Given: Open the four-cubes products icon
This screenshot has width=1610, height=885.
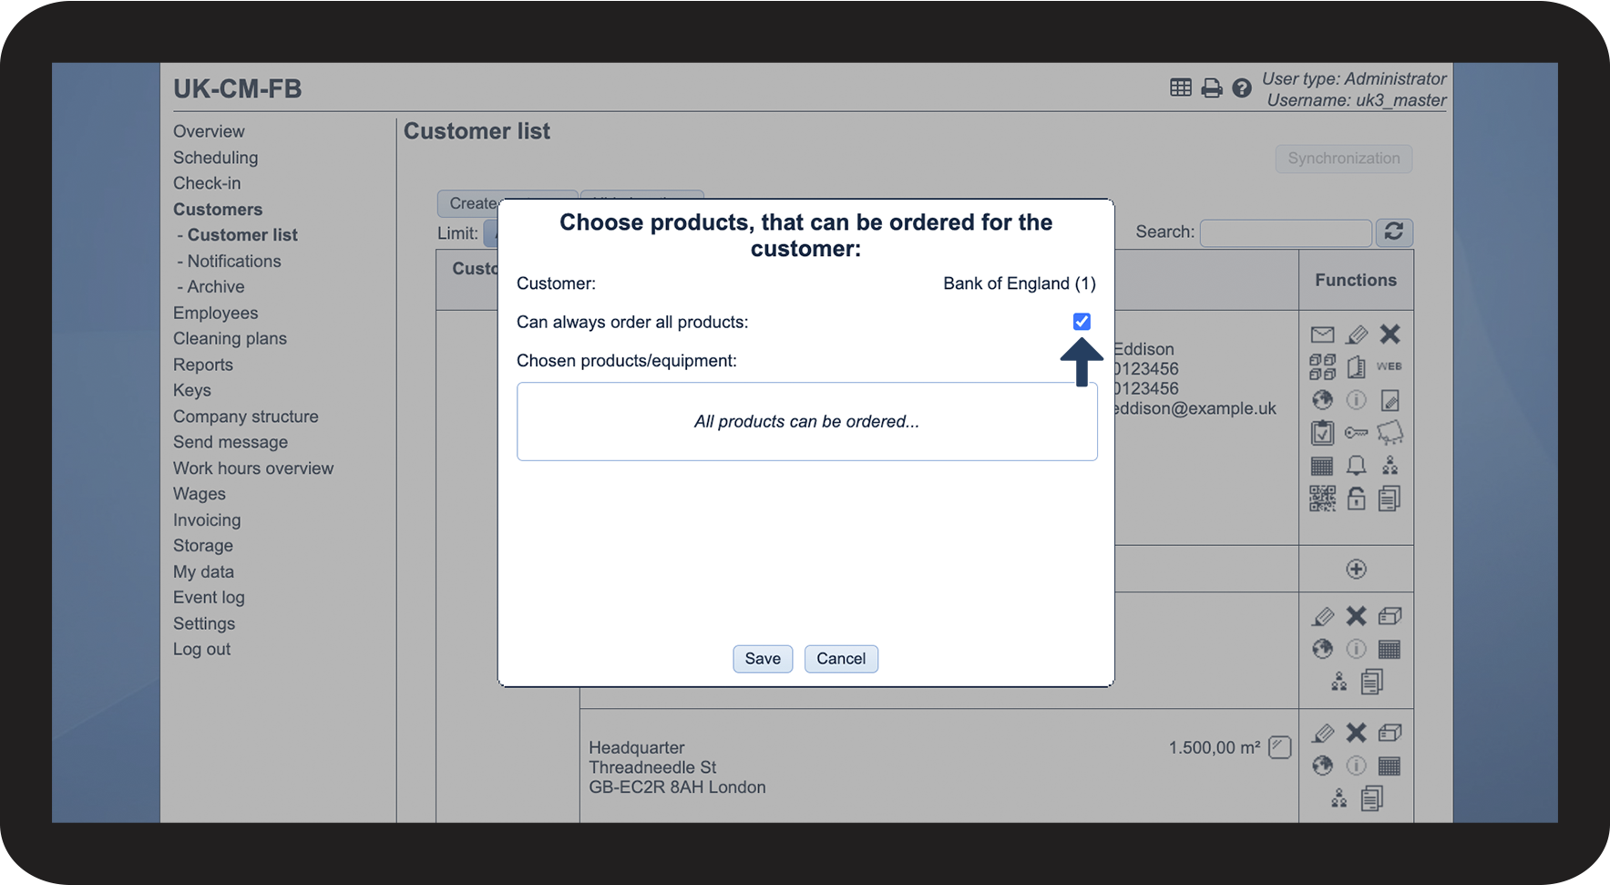Looking at the screenshot, I should 1323,367.
